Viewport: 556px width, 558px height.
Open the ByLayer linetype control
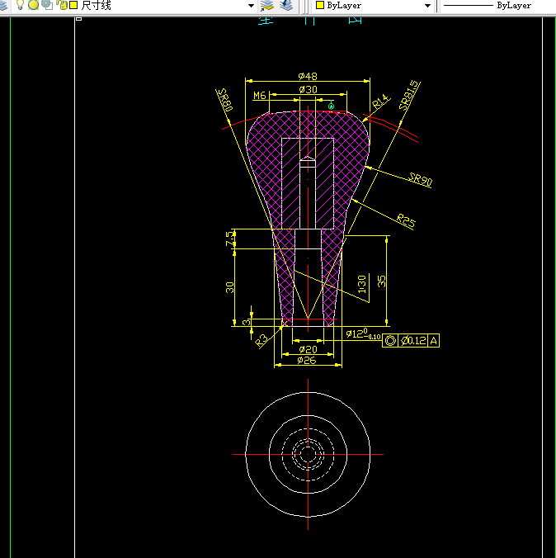498,5
